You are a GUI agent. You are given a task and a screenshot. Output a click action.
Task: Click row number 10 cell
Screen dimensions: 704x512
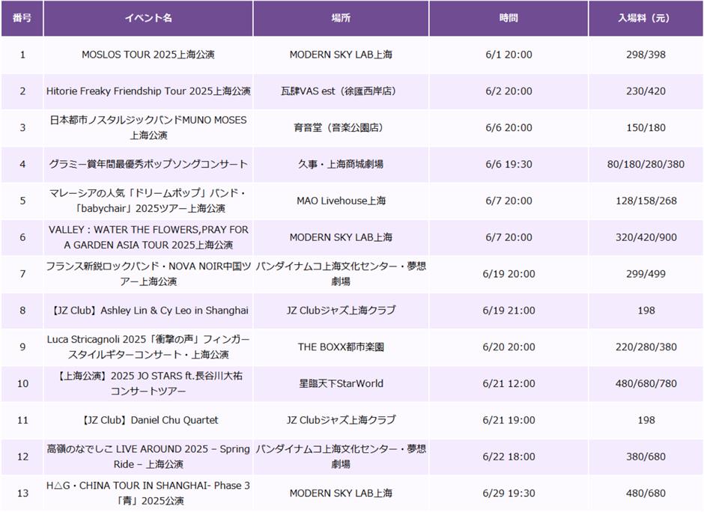(22, 384)
